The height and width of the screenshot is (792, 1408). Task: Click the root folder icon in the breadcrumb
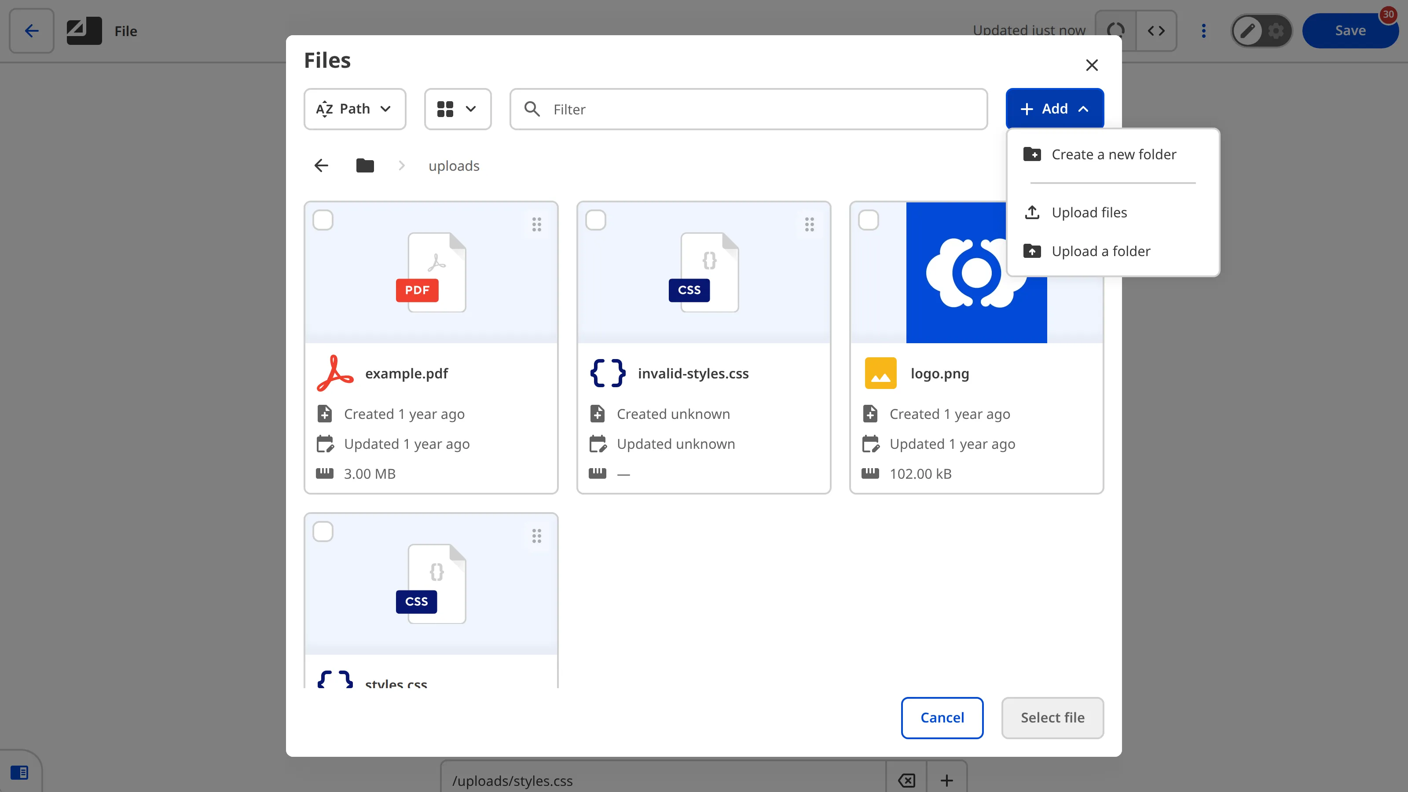click(x=365, y=165)
